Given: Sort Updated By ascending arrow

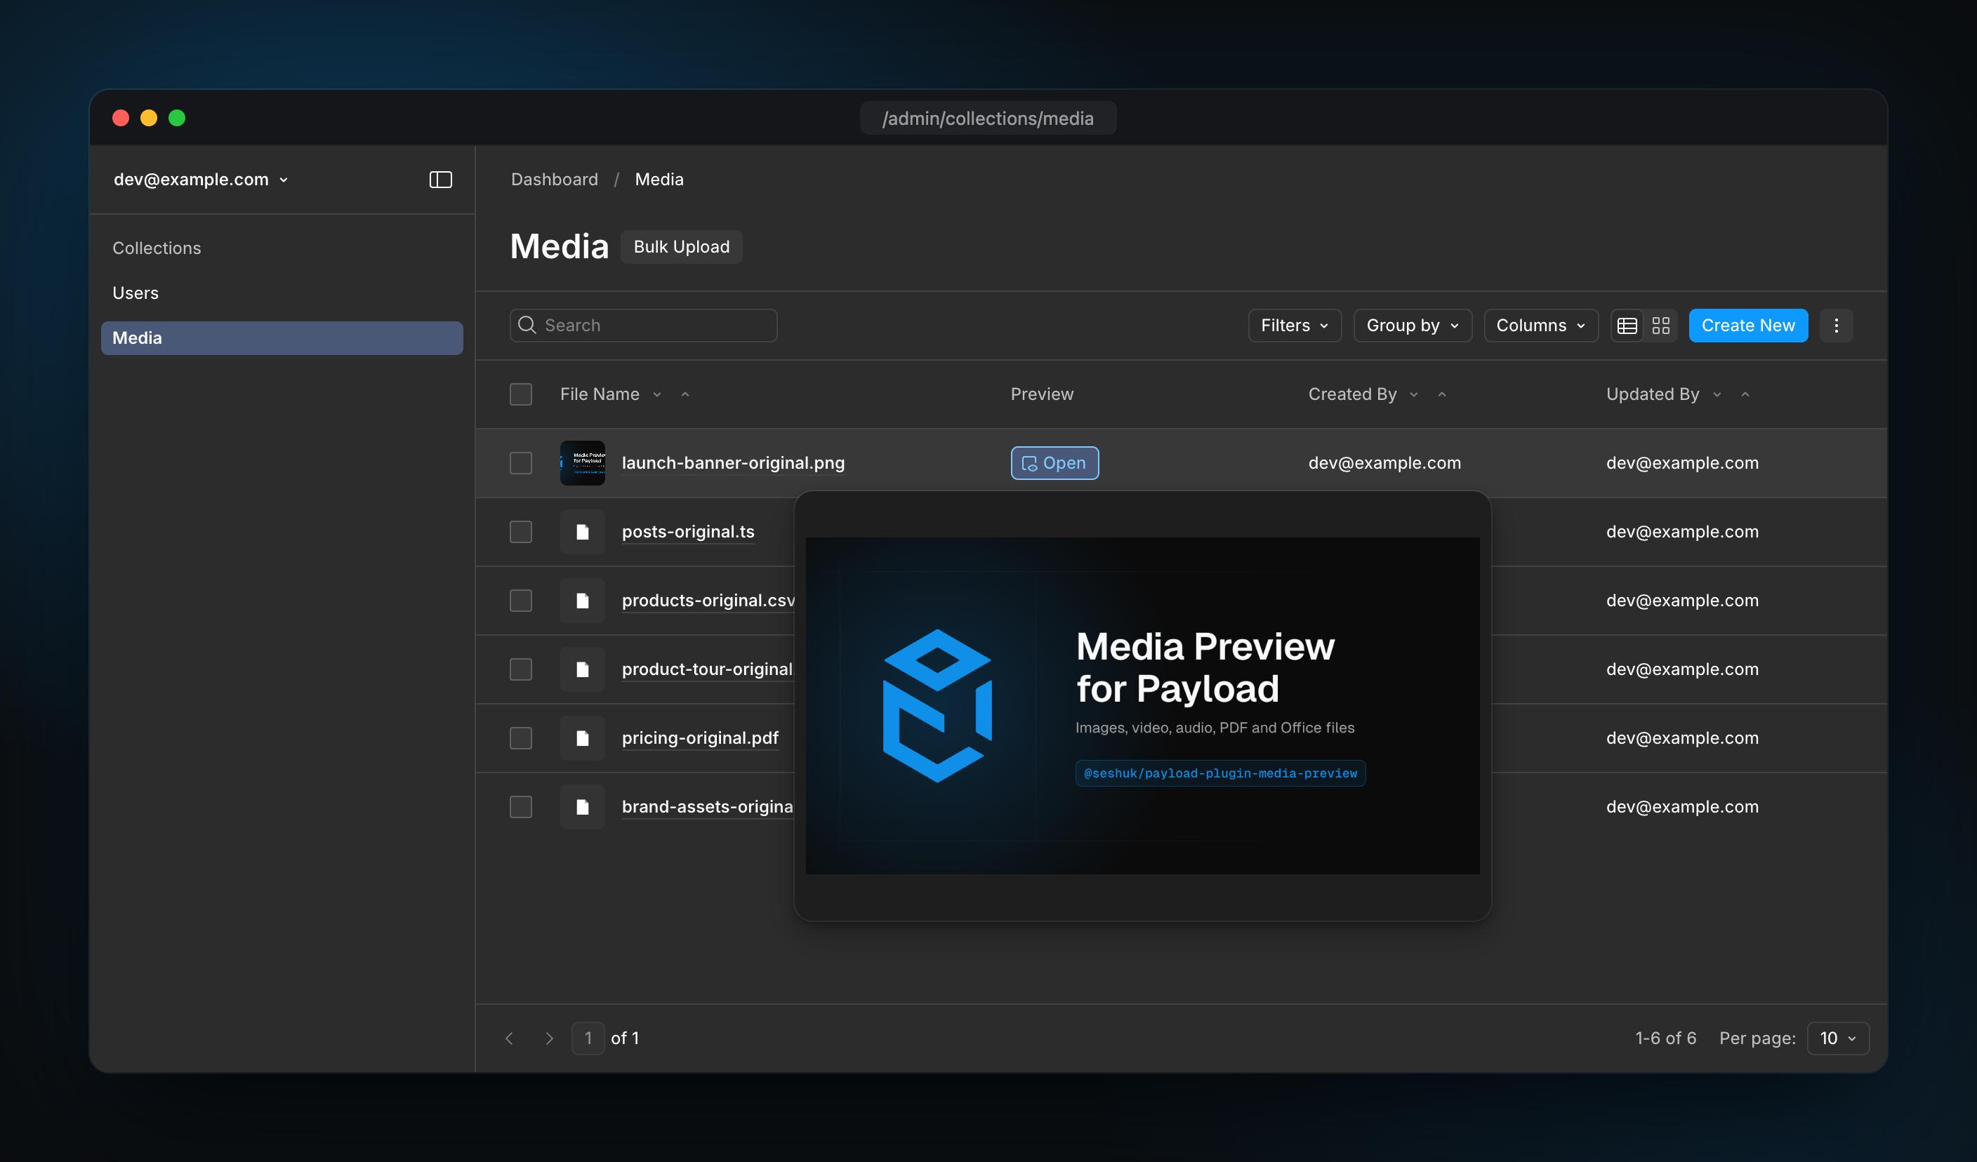Looking at the screenshot, I should click(x=1745, y=394).
